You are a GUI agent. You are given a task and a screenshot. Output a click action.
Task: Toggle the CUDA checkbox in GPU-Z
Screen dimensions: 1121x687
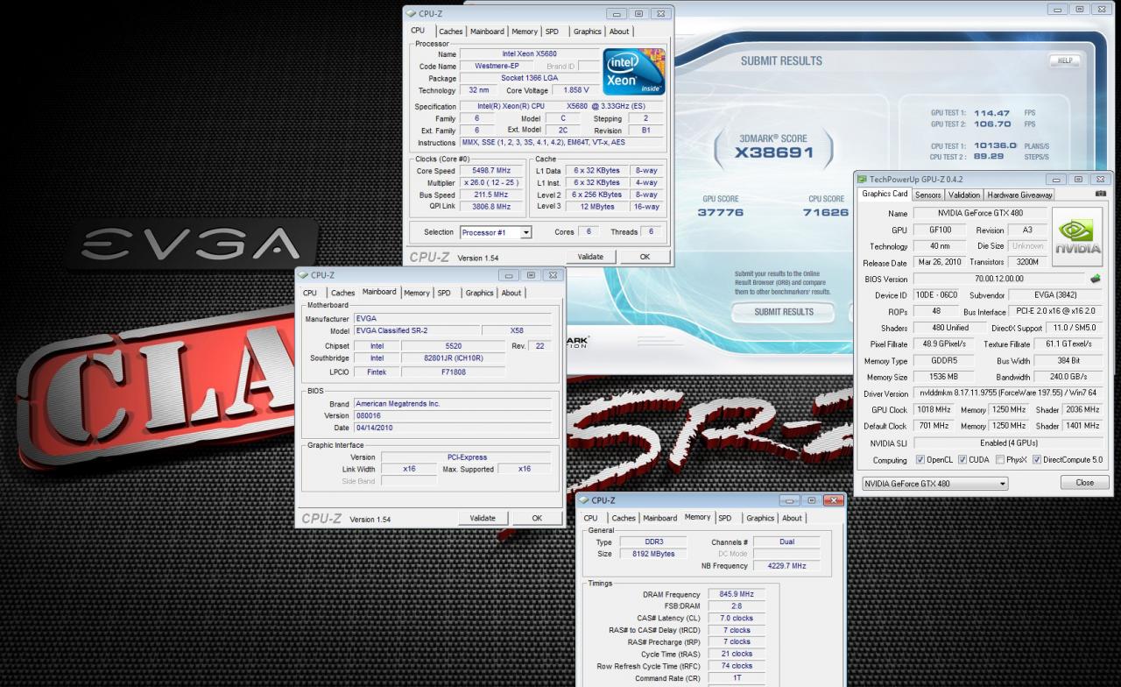point(962,460)
